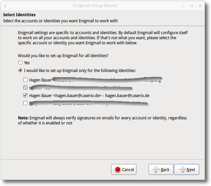The width and height of the screenshot is (211, 186).
Task: Maximize the Enigmail Setup Wizard window
Action: (192, 6)
